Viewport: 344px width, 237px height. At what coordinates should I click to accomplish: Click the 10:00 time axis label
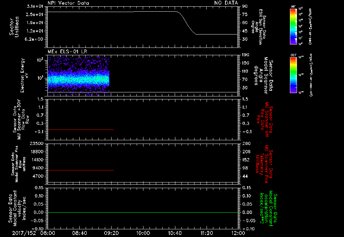point(143,233)
